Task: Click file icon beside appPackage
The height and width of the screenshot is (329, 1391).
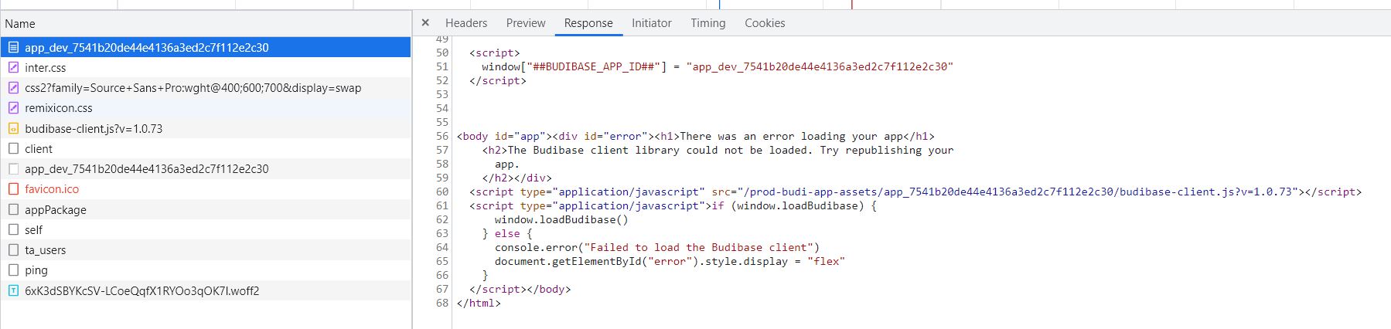Action: [x=13, y=209]
